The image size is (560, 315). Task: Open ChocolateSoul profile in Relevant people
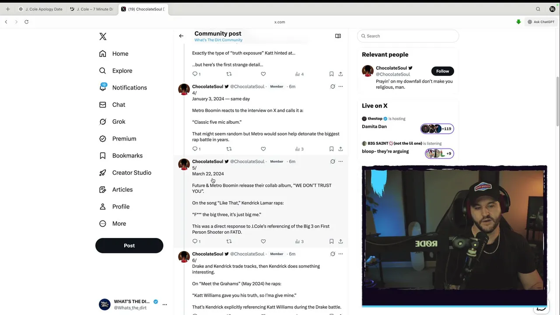pos(391,68)
